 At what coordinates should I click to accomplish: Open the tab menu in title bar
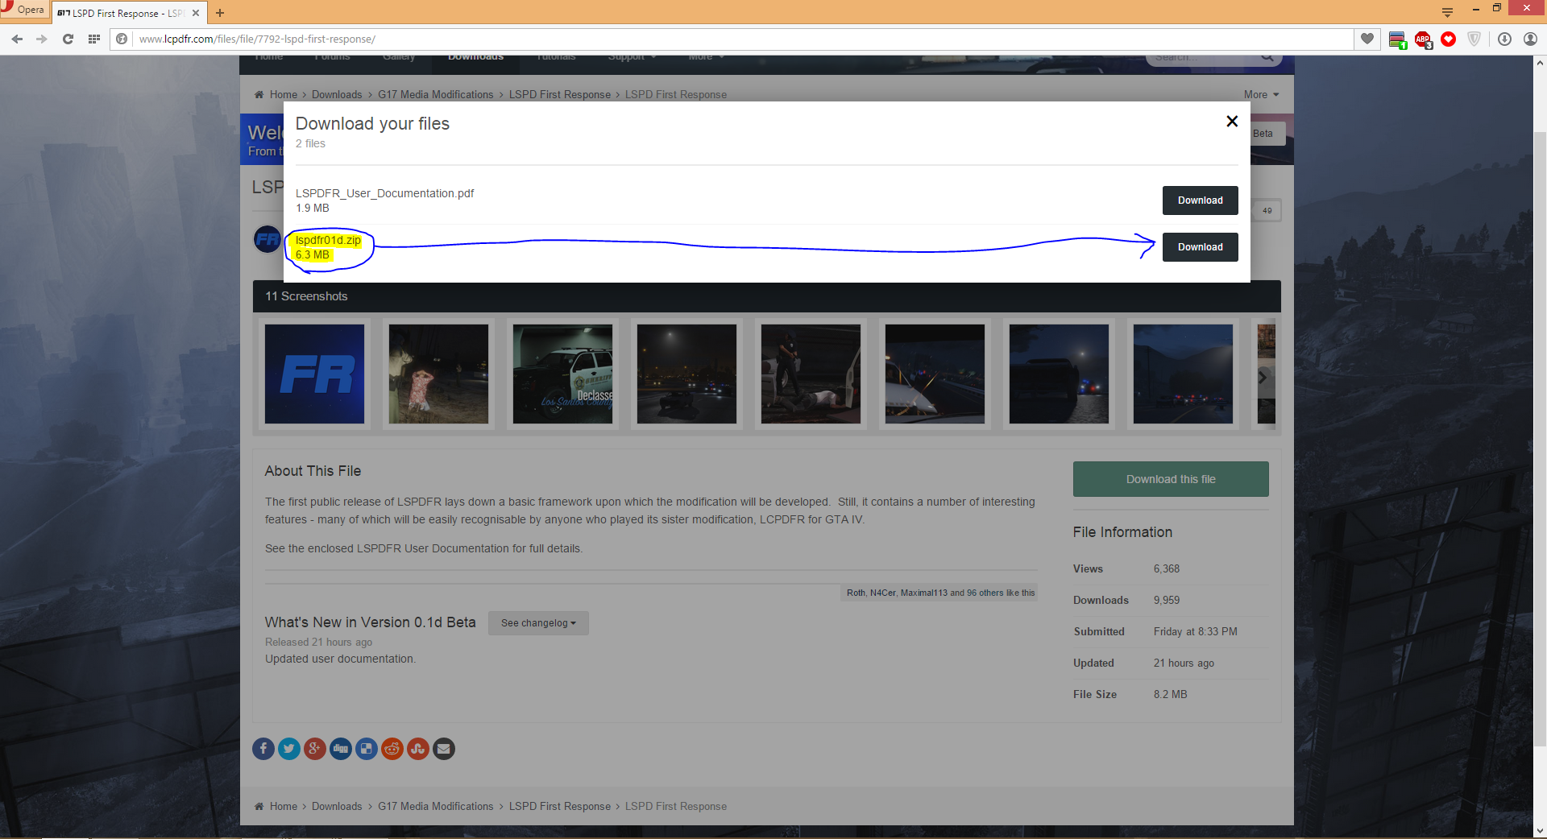[1447, 11]
